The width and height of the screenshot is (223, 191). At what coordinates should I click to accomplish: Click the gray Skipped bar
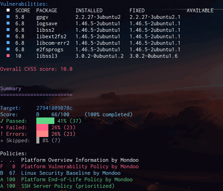click(38, 140)
